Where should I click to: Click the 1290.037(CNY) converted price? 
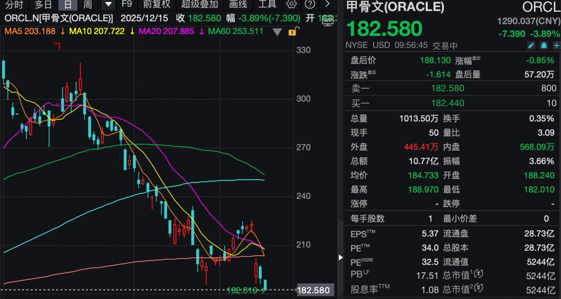[x=528, y=21]
